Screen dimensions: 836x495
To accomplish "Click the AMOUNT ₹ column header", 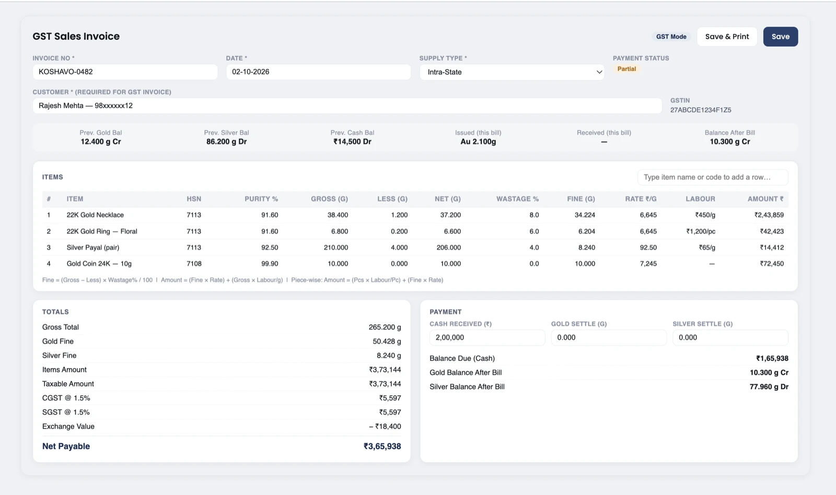I will pyautogui.click(x=765, y=199).
